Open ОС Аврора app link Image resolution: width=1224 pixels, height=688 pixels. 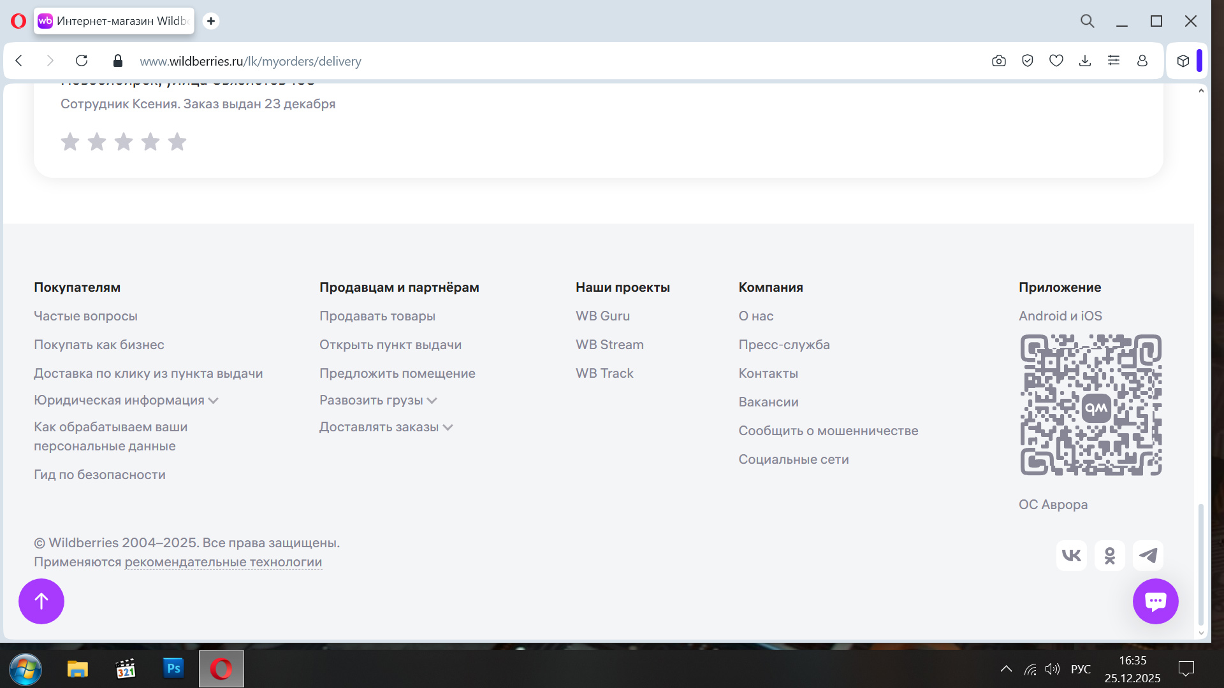click(1053, 505)
